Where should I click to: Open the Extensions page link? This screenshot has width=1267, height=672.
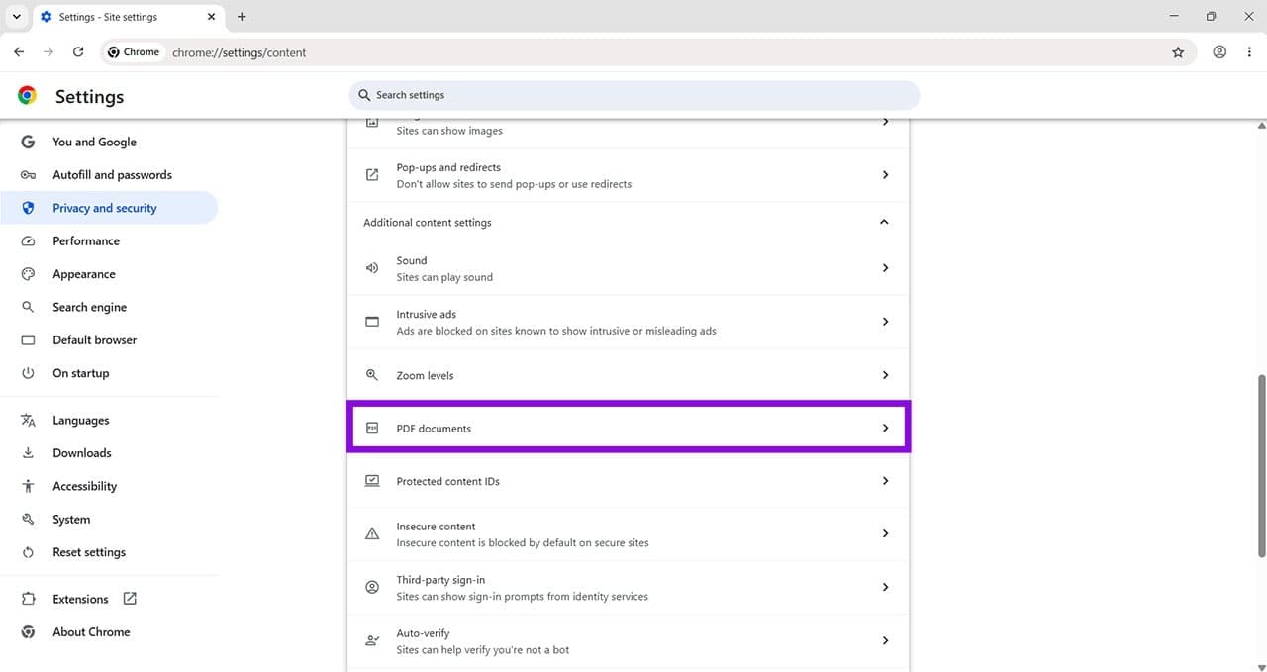[109, 599]
